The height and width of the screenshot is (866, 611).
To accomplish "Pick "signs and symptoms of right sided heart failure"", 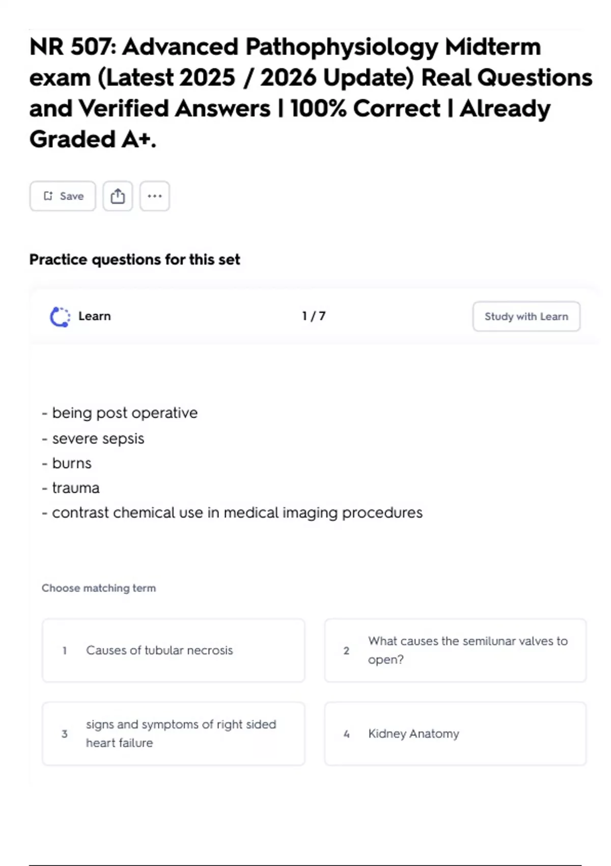I will pyautogui.click(x=181, y=734).
